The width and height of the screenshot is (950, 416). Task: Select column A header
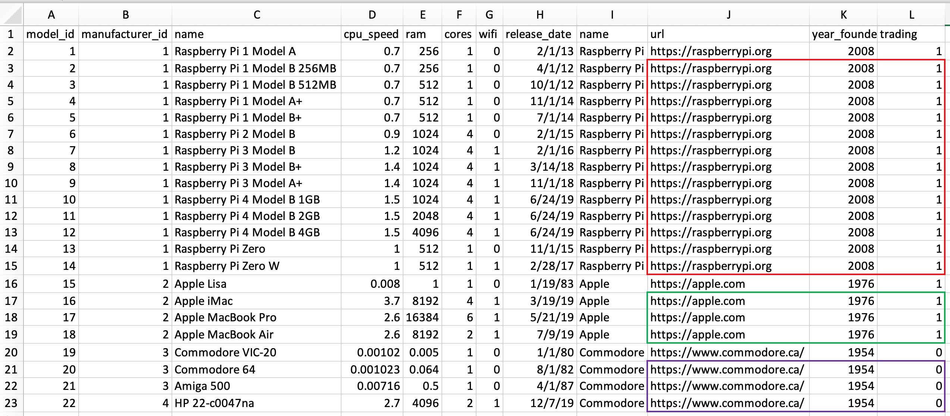[51, 15]
